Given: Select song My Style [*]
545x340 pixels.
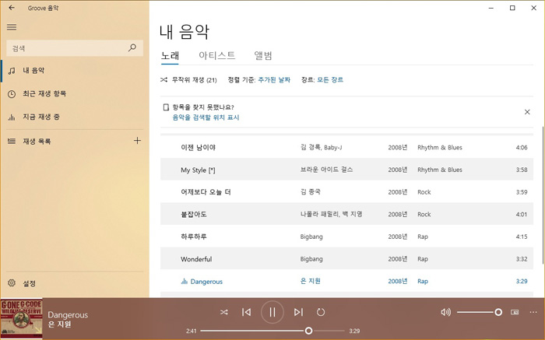Looking at the screenshot, I should pyautogui.click(x=346, y=170).
